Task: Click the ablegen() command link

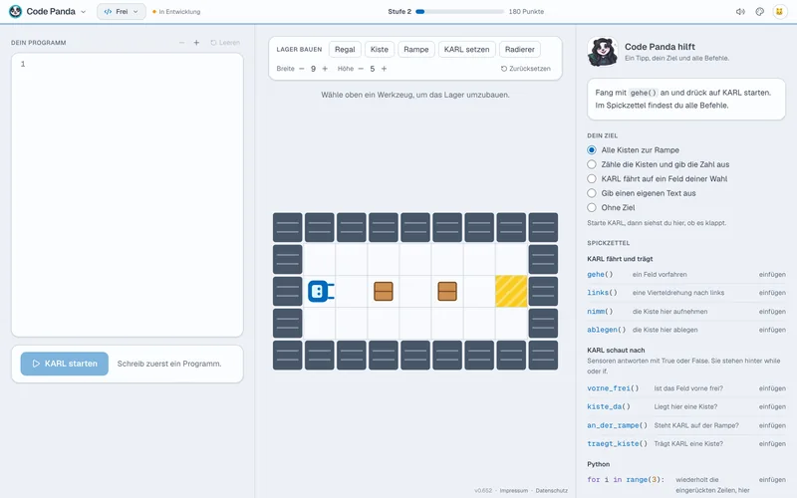Action: pos(606,330)
